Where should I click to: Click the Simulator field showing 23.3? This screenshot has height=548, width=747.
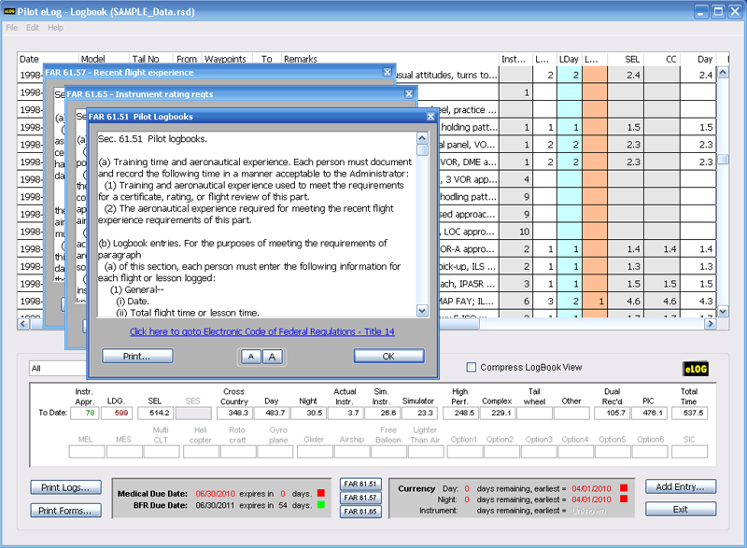tap(420, 413)
